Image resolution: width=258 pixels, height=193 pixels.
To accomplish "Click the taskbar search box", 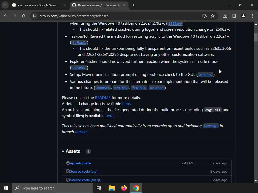I will pyautogui.click(x=52, y=188).
